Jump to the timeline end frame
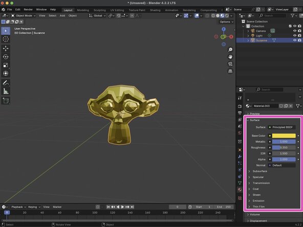303x227 pixels. 132,207
